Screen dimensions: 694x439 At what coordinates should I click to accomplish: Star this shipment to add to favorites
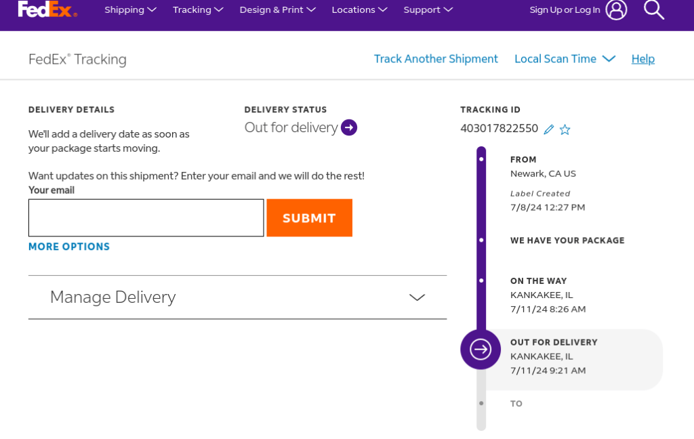[x=565, y=129]
